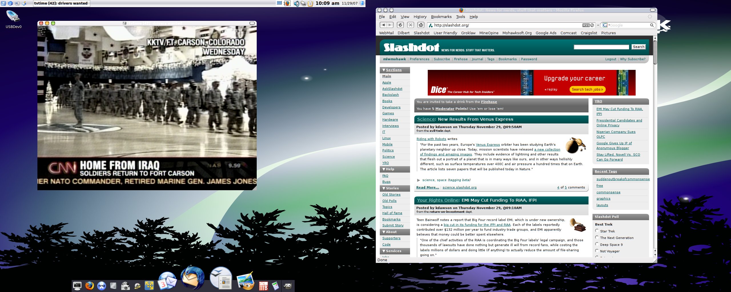Click the 10:09 am panel clock

(x=327, y=3)
